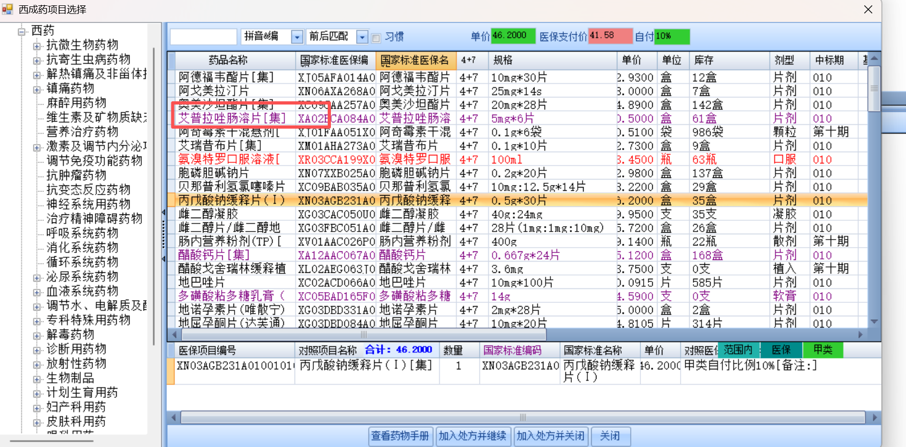This screenshot has height=447, width=906.
Task: Expand the 专科特殊用药物 tree node
Action: click(37, 321)
